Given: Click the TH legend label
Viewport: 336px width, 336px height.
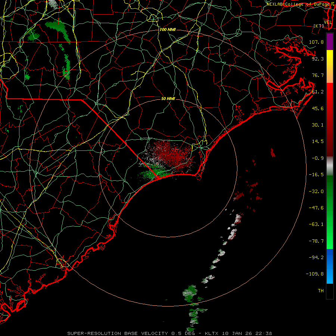Looking at the screenshot, I should pyautogui.click(x=321, y=291).
